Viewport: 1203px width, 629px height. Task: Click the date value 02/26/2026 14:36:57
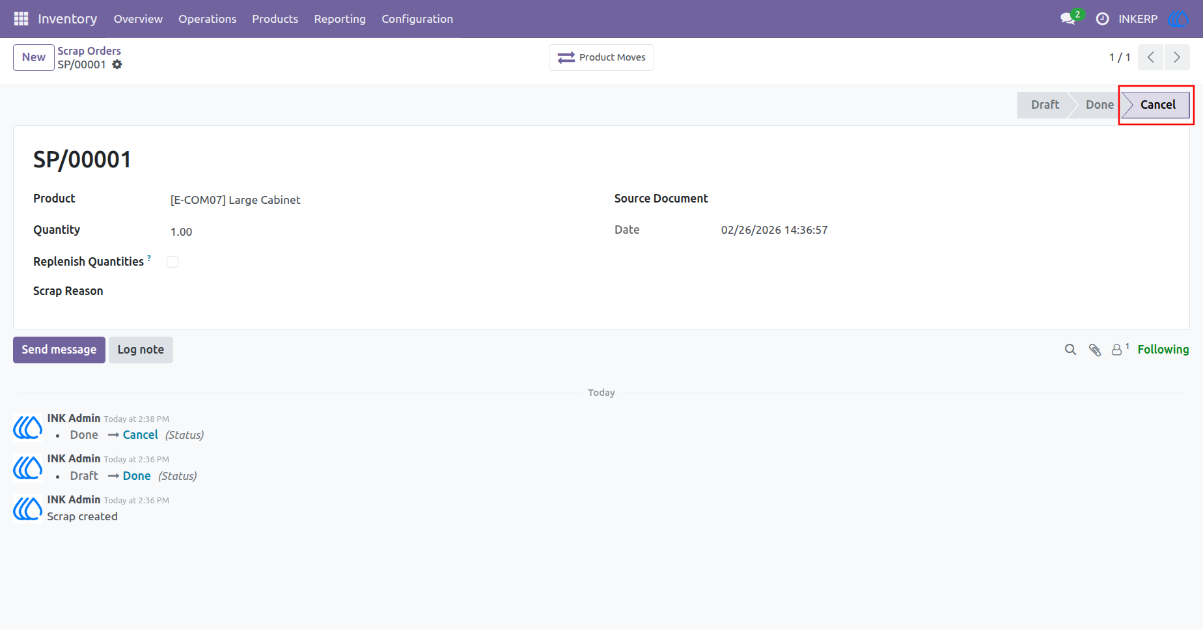click(775, 230)
